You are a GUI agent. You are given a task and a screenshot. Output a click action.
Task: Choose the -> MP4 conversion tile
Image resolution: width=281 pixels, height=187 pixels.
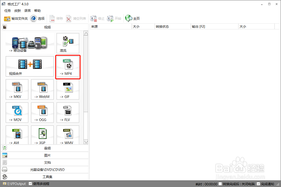pyautogui.click(x=68, y=67)
